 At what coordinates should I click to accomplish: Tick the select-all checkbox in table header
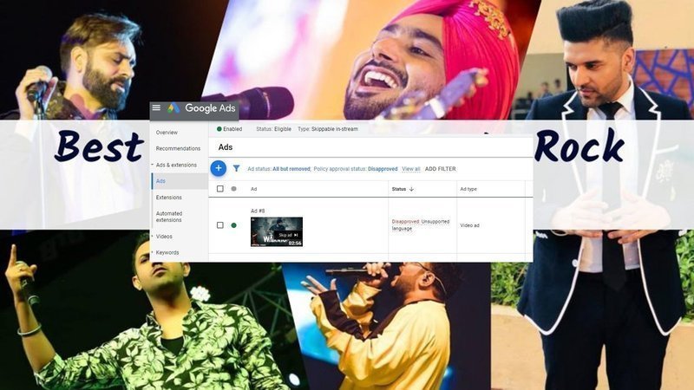pyautogui.click(x=220, y=189)
